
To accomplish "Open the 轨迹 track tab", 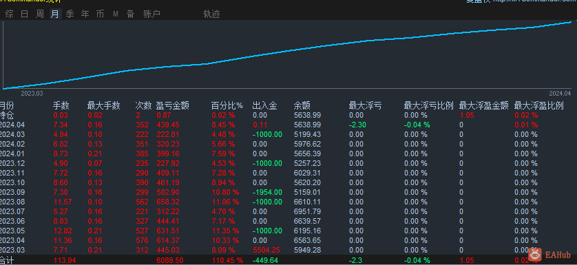I will [211, 14].
